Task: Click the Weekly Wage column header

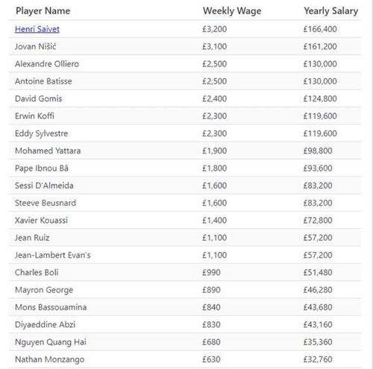Action: click(232, 11)
